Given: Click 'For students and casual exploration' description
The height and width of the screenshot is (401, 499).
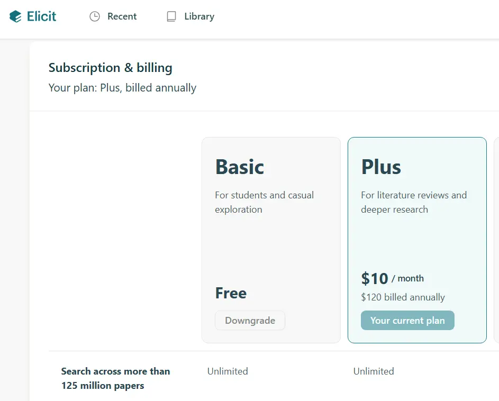Looking at the screenshot, I should pyautogui.click(x=264, y=202).
